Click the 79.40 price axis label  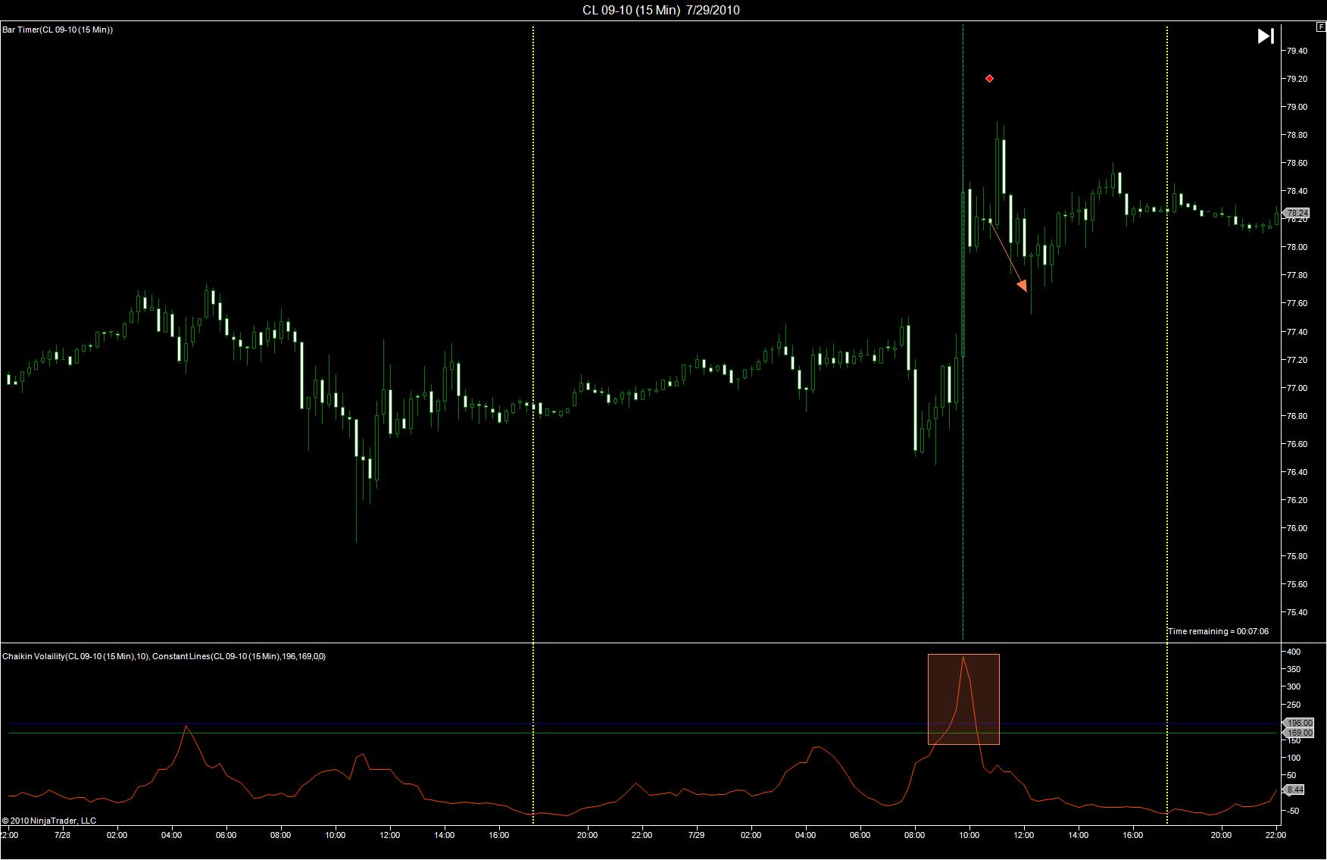click(1297, 51)
